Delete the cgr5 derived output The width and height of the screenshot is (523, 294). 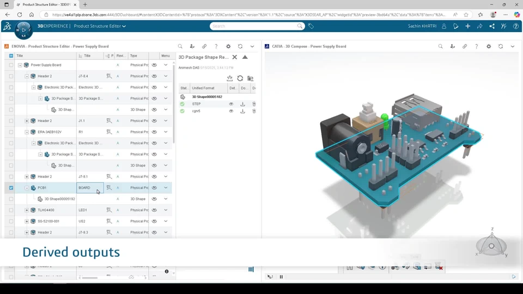coord(254,111)
